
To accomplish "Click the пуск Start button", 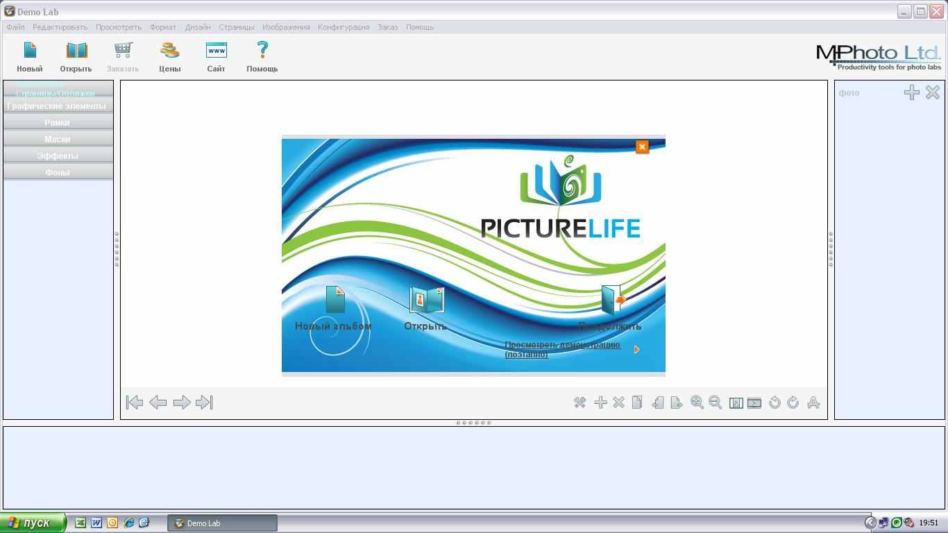I will click(33, 523).
